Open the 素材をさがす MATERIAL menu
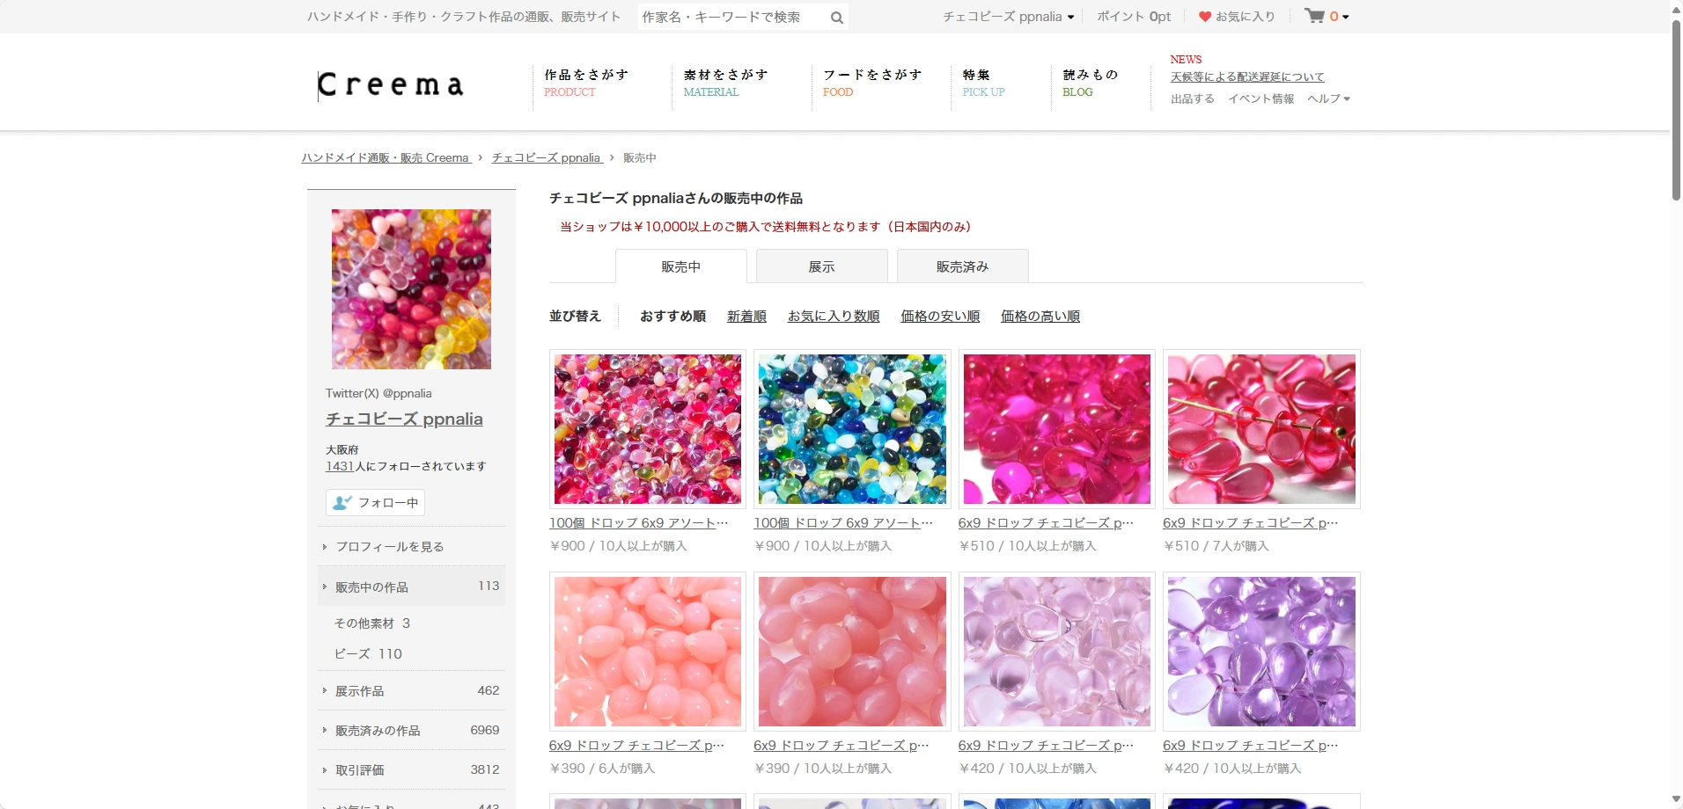Viewport: 1683px width, 809px height. [x=725, y=83]
